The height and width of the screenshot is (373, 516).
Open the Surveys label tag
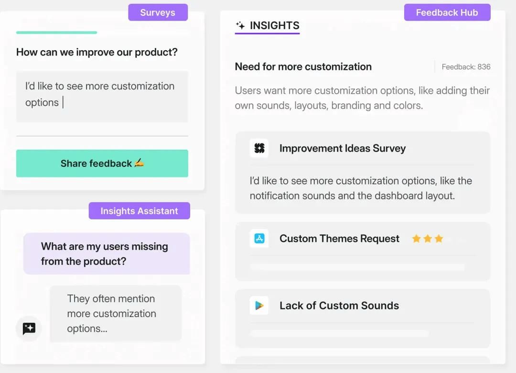pos(158,12)
